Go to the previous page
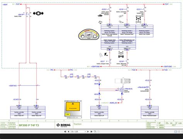The image size is (183, 139). (x=68, y=132)
